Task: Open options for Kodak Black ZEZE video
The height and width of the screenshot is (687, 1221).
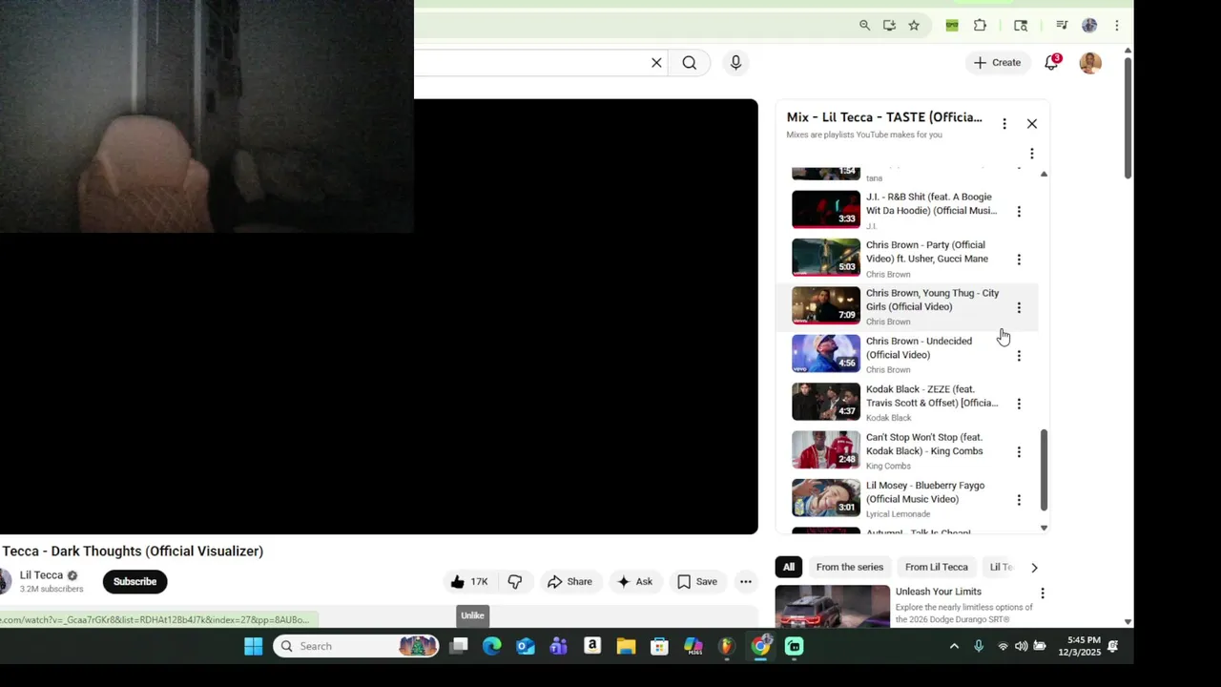Action: click(x=1019, y=404)
